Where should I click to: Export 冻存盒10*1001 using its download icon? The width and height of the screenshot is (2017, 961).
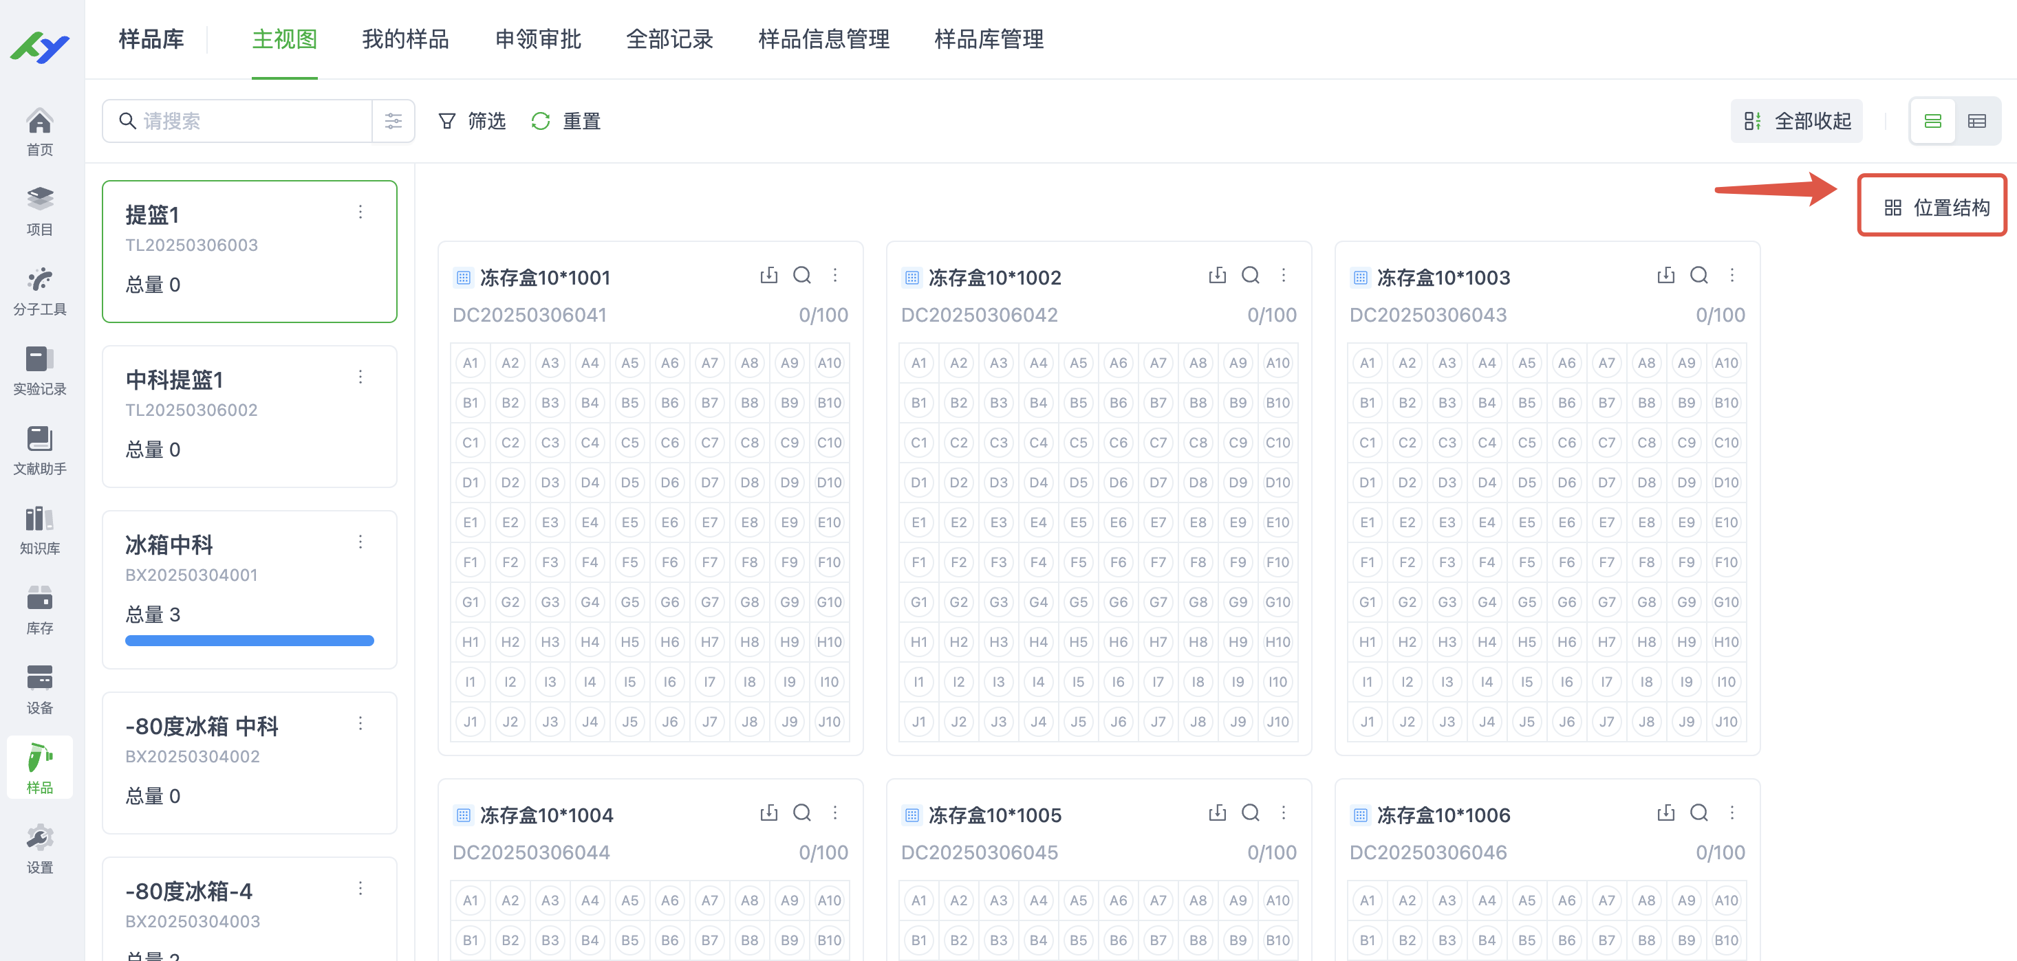[769, 276]
